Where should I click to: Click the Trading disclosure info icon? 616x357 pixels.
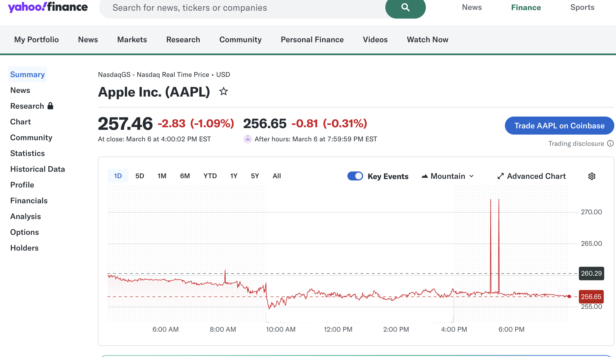click(610, 144)
